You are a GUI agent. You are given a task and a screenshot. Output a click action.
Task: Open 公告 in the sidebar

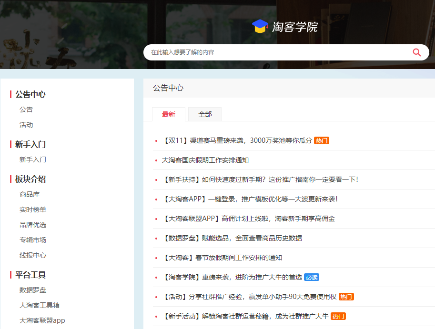coord(26,110)
